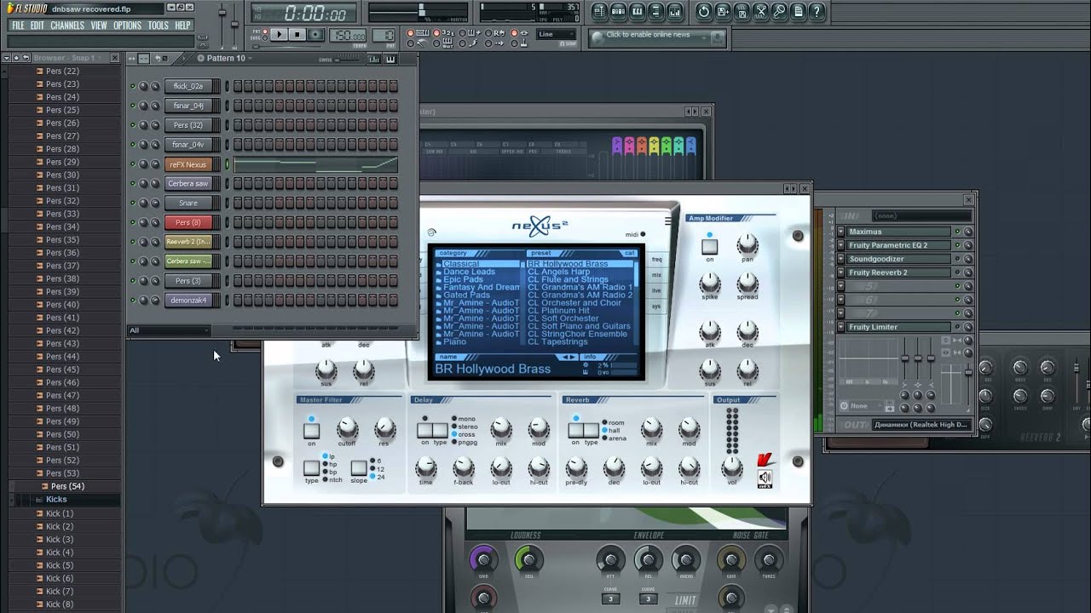
Task: Open the FILE menu
Action: point(18,26)
